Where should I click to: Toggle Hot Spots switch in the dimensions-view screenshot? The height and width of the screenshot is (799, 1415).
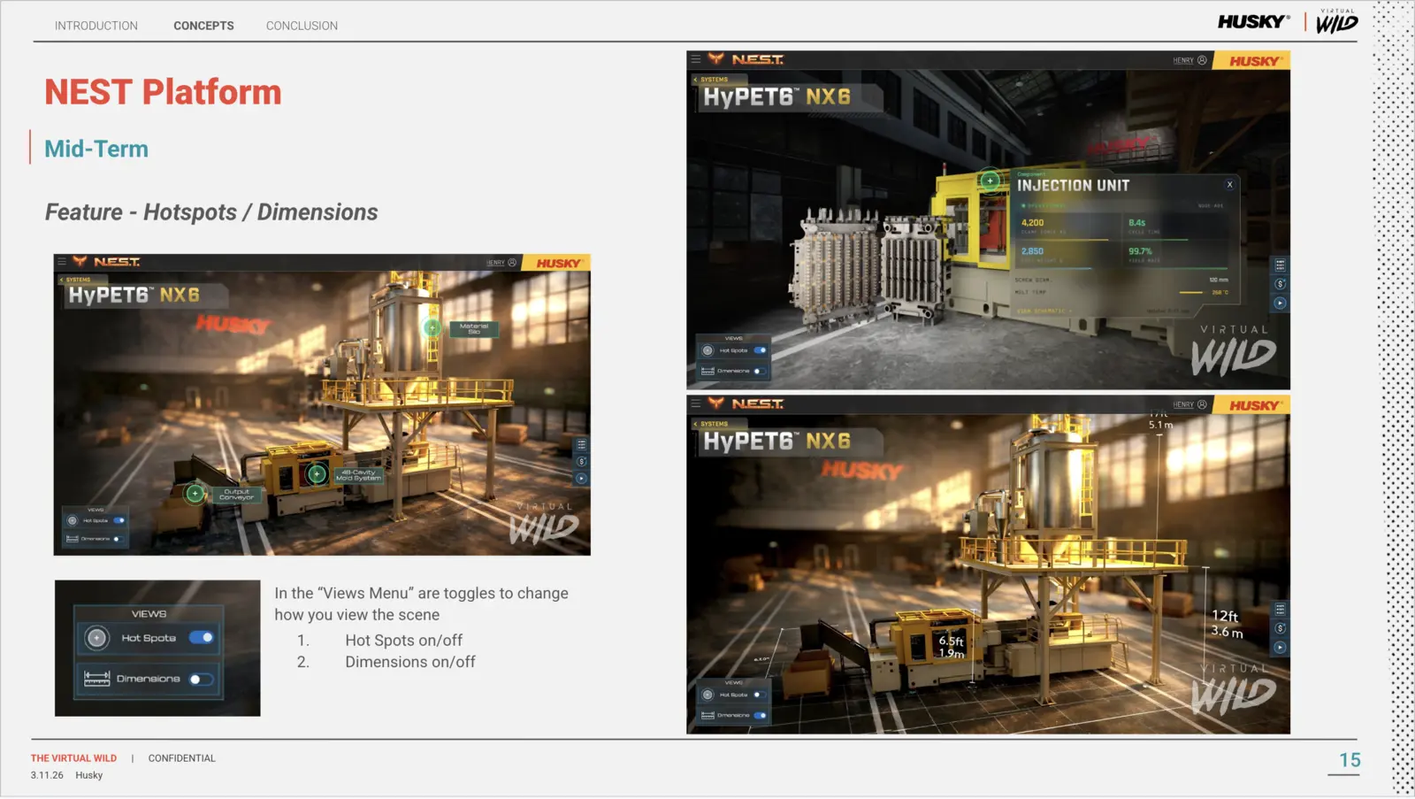click(759, 695)
